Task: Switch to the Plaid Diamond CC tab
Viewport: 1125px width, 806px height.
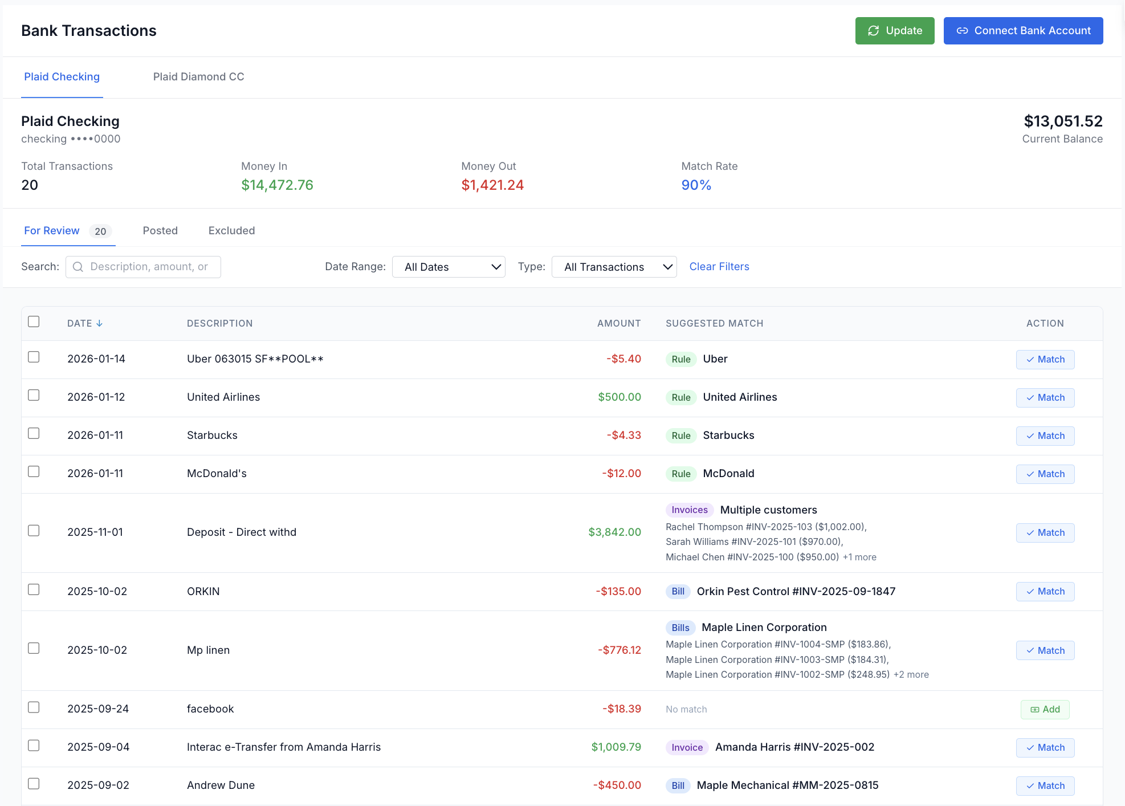Action: [198, 76]
